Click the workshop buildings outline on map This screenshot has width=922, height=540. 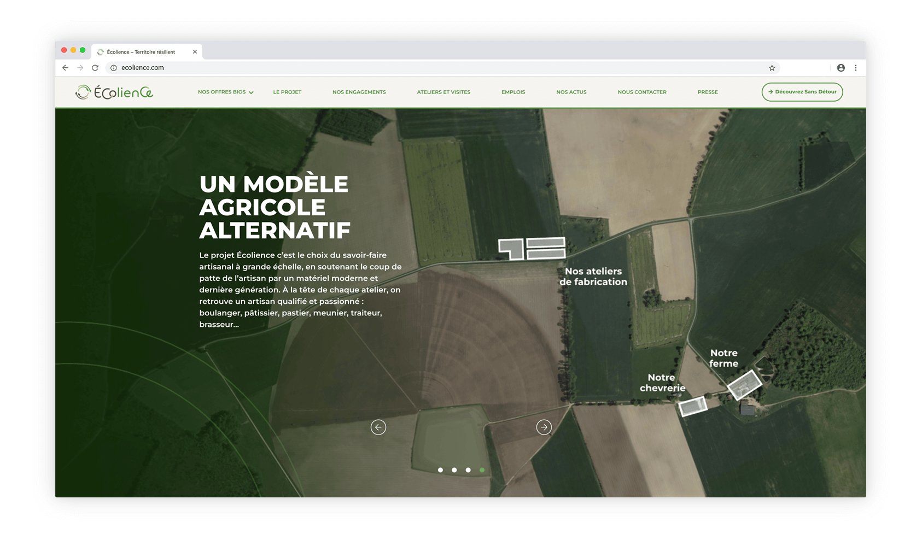(x=532, y=248)
